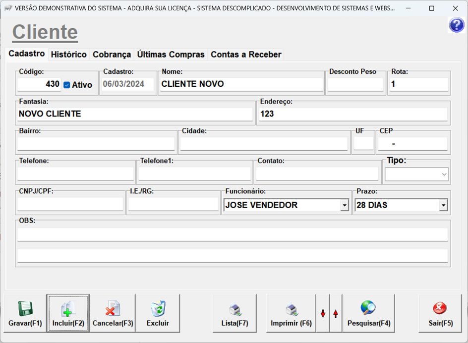The image size is (468, 343).
Task: Click the CEP input field
Action: click(x=412, y=144)
